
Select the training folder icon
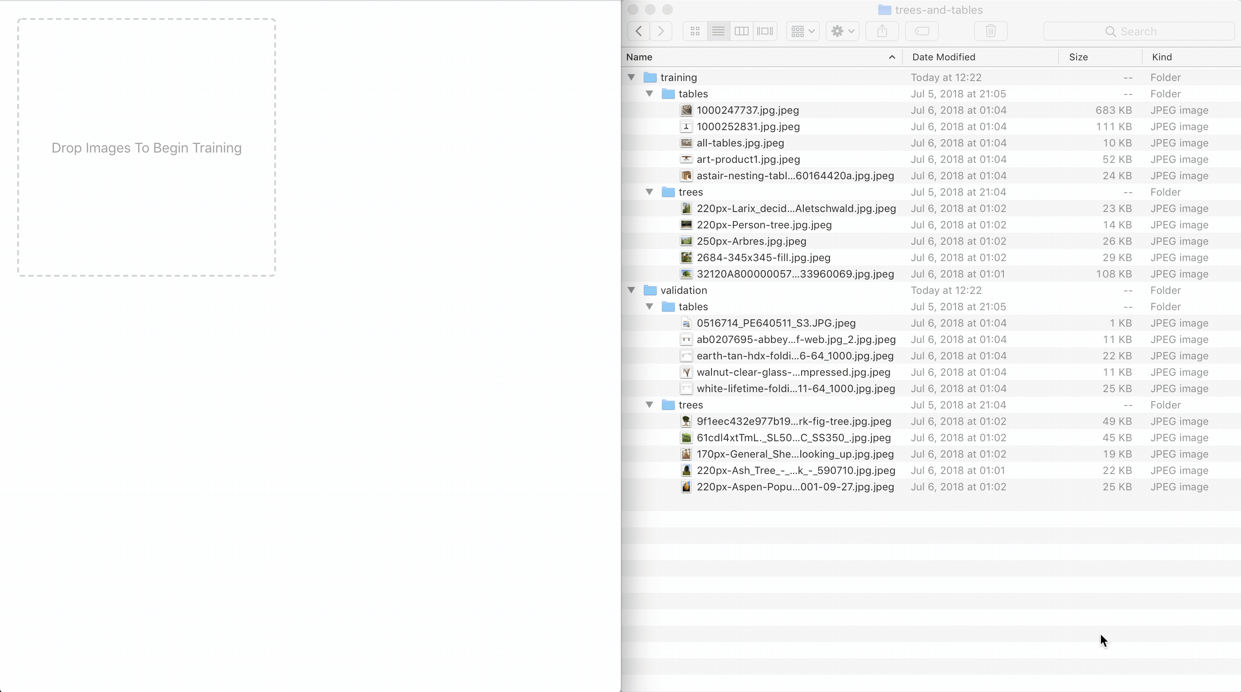pyautogui.click(x=650, y=77)
